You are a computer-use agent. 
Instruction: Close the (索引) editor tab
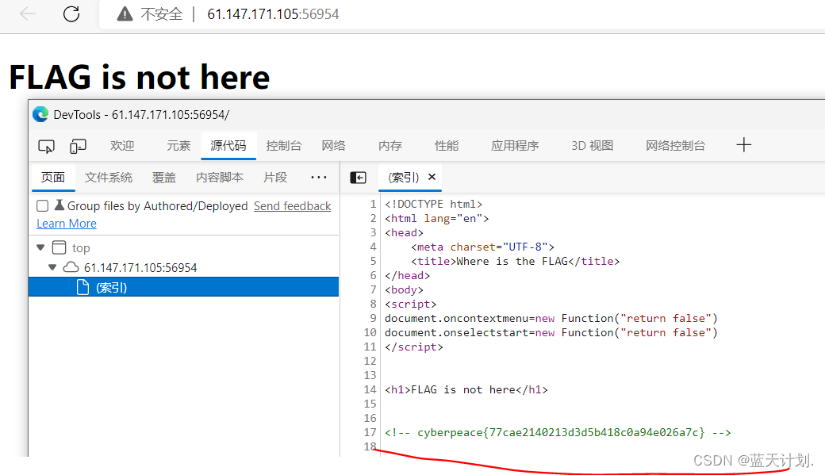click(x=432, y=177)
